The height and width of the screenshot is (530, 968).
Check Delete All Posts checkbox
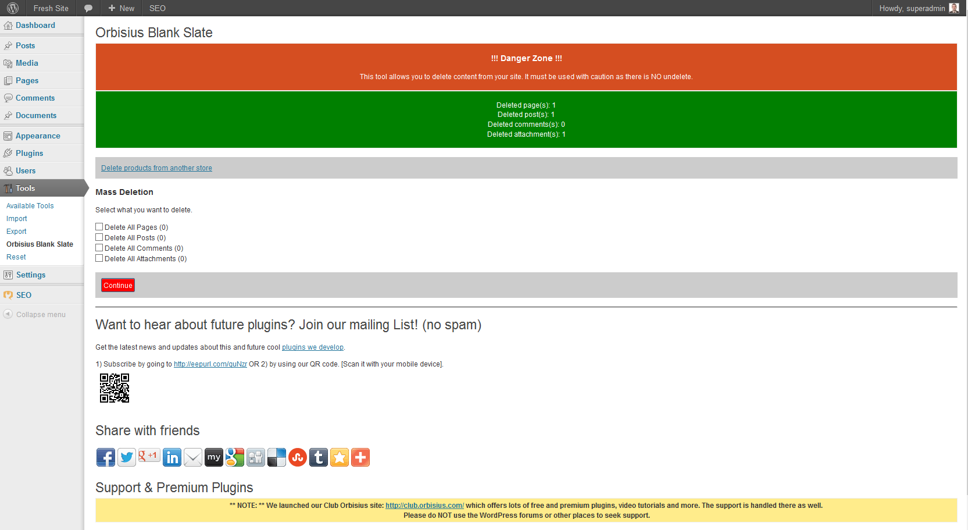point(99,237)
